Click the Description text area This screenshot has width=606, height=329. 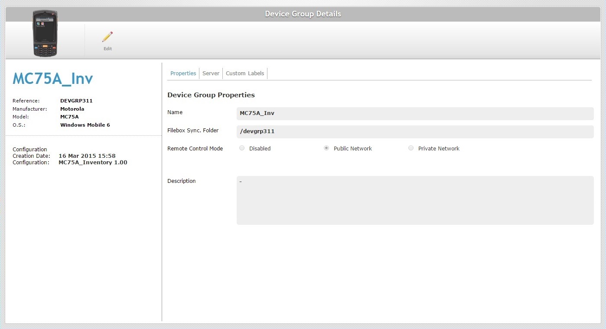(x=415, y=200)
